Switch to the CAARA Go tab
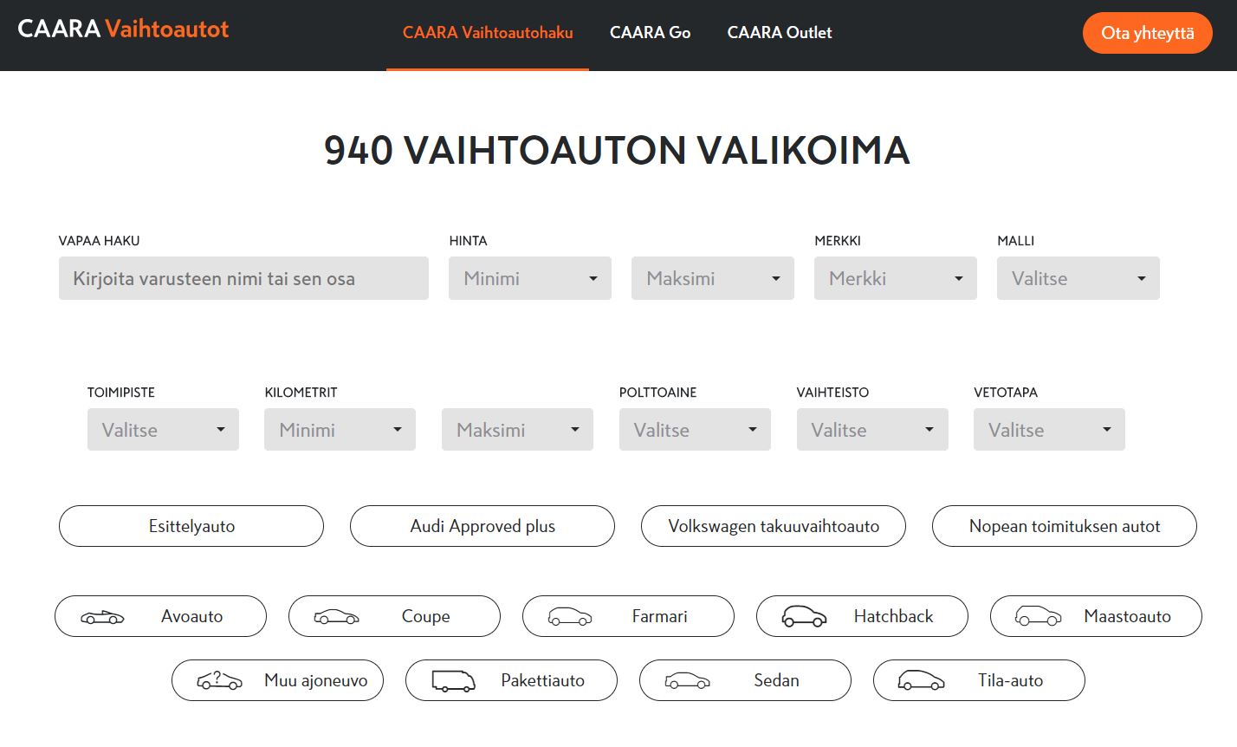1237x747 pixels. [650, 33]
